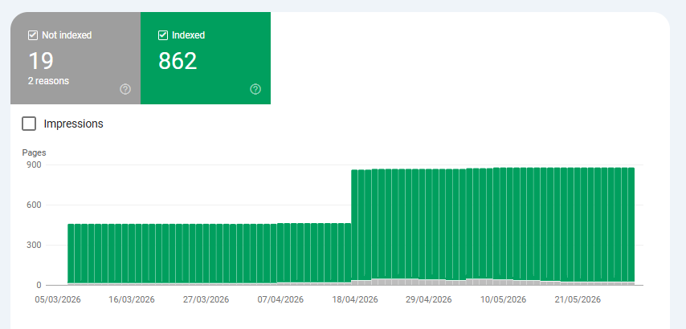This screenshot has height=329, width=686.
Task: Select the green Indexed card
Action: (x=206, y=58)
